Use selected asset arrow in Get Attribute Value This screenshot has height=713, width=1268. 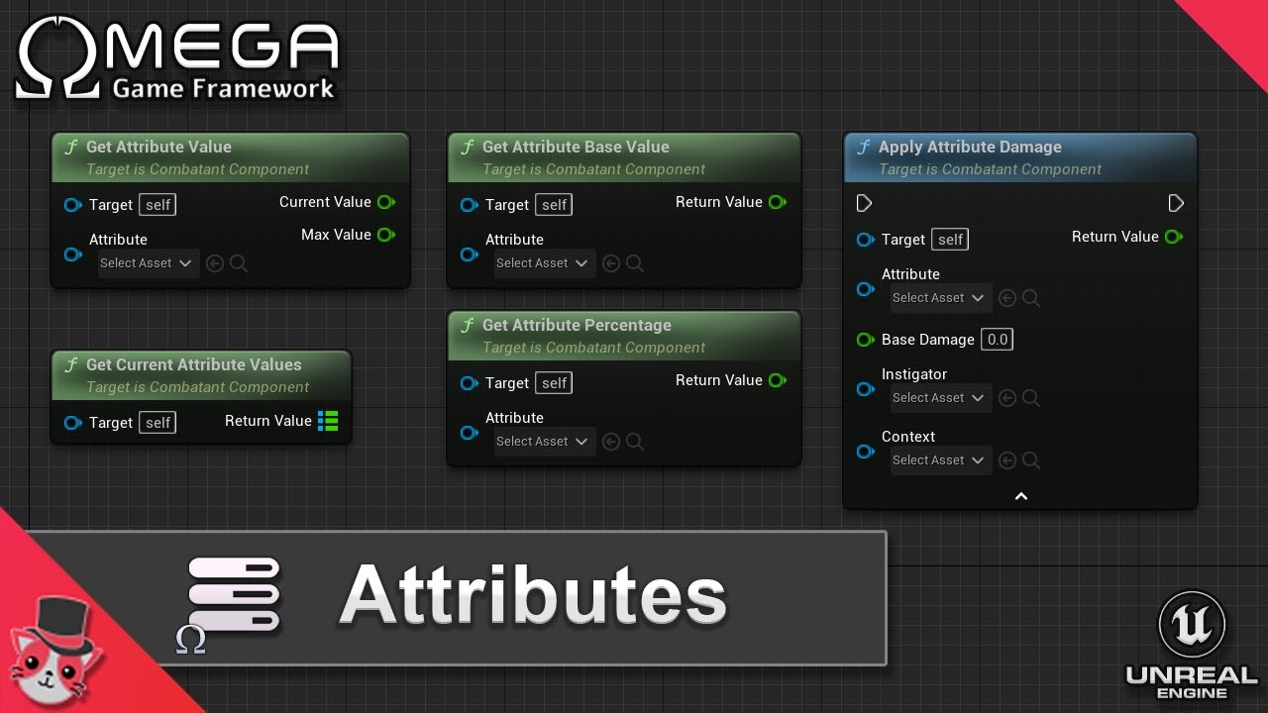pyautogui.click(x=215, y=263)
